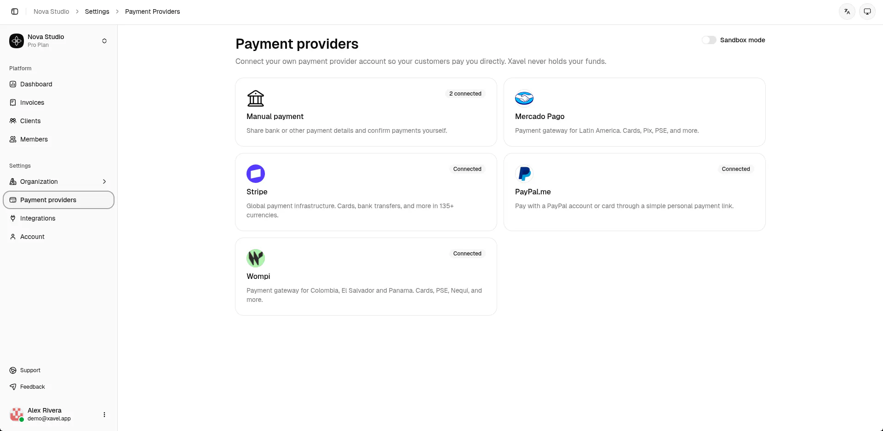The height and width of the screenshot is (431, 883).
Task: Open Integrations in the sidebar
Action: tap(59, 218)
